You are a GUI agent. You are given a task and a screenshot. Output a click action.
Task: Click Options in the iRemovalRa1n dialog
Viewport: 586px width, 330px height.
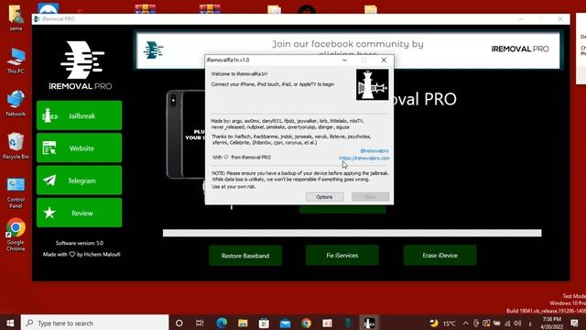tap(324, 197)
